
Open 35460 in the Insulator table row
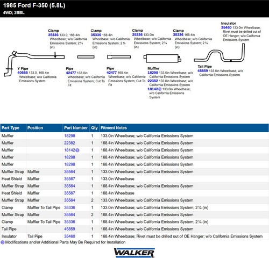pyautogui.click(x=69, y=236)
